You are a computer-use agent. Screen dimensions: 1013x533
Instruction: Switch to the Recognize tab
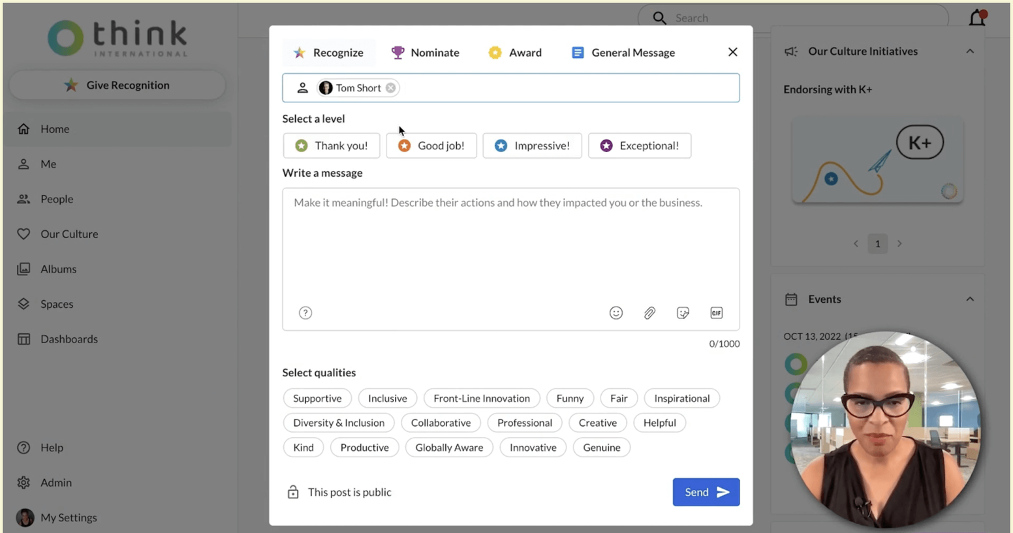point(328,53)
